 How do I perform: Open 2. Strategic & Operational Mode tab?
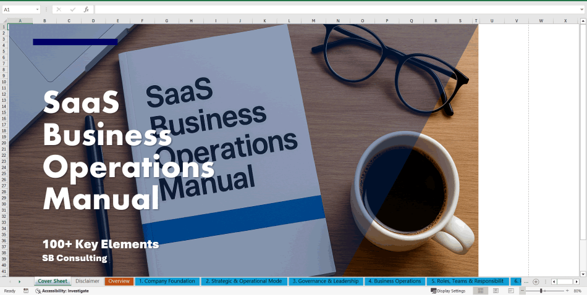tap(243, 281)
